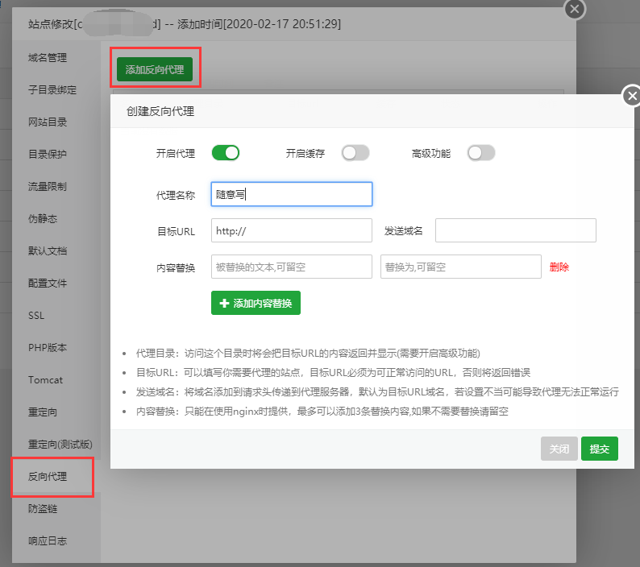The height and width of the screenshot is (567, 640).
Task: Click the gray 关闭 button
Action: [559, 449]
